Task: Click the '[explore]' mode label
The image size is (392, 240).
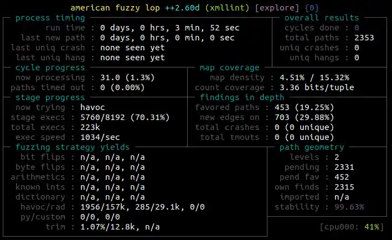Action: pyautogui.click(x=277, y=8)
